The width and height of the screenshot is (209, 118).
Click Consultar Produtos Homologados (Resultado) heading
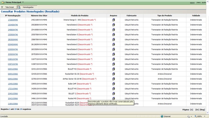(30, 12)
